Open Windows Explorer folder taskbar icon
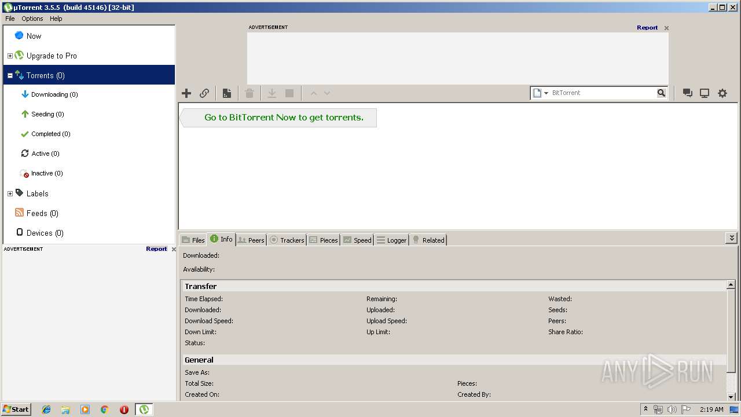Screen dimensions: 741x417 click(65, 409)
